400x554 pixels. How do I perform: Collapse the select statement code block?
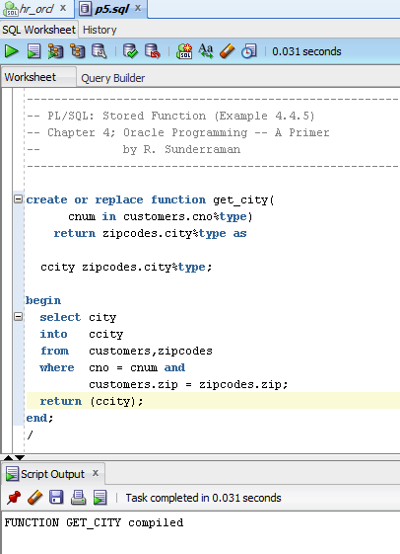(x=19, y=316)
